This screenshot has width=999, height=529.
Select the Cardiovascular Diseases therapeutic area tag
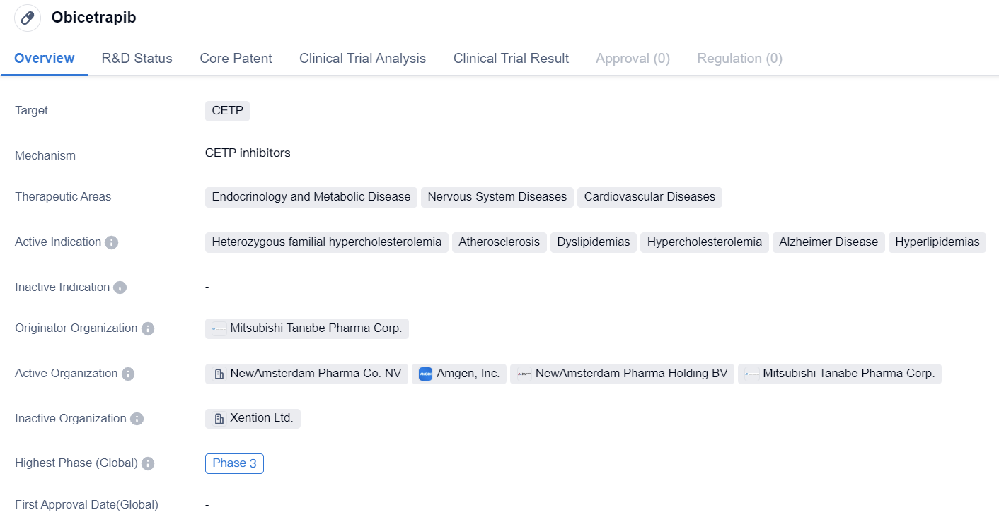[649, 197]
